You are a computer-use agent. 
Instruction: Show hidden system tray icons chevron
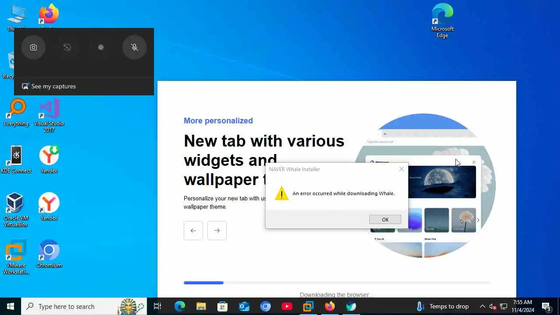(482, 306)
